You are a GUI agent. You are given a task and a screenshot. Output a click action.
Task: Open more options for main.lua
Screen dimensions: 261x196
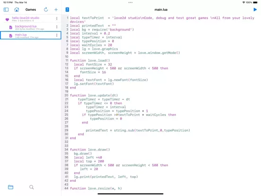pos(57,35)
